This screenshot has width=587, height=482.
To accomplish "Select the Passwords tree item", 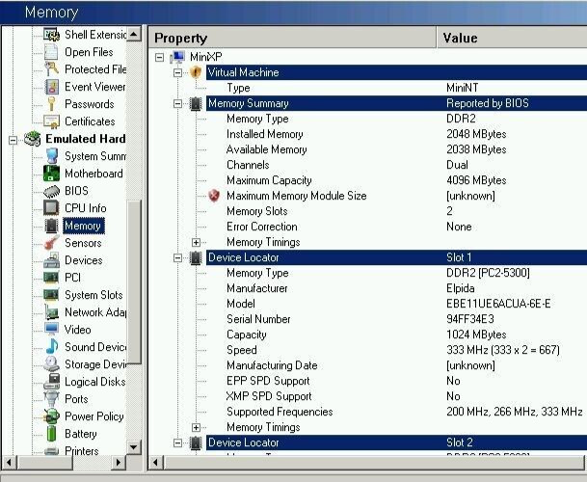I will [x=89, y=104].
